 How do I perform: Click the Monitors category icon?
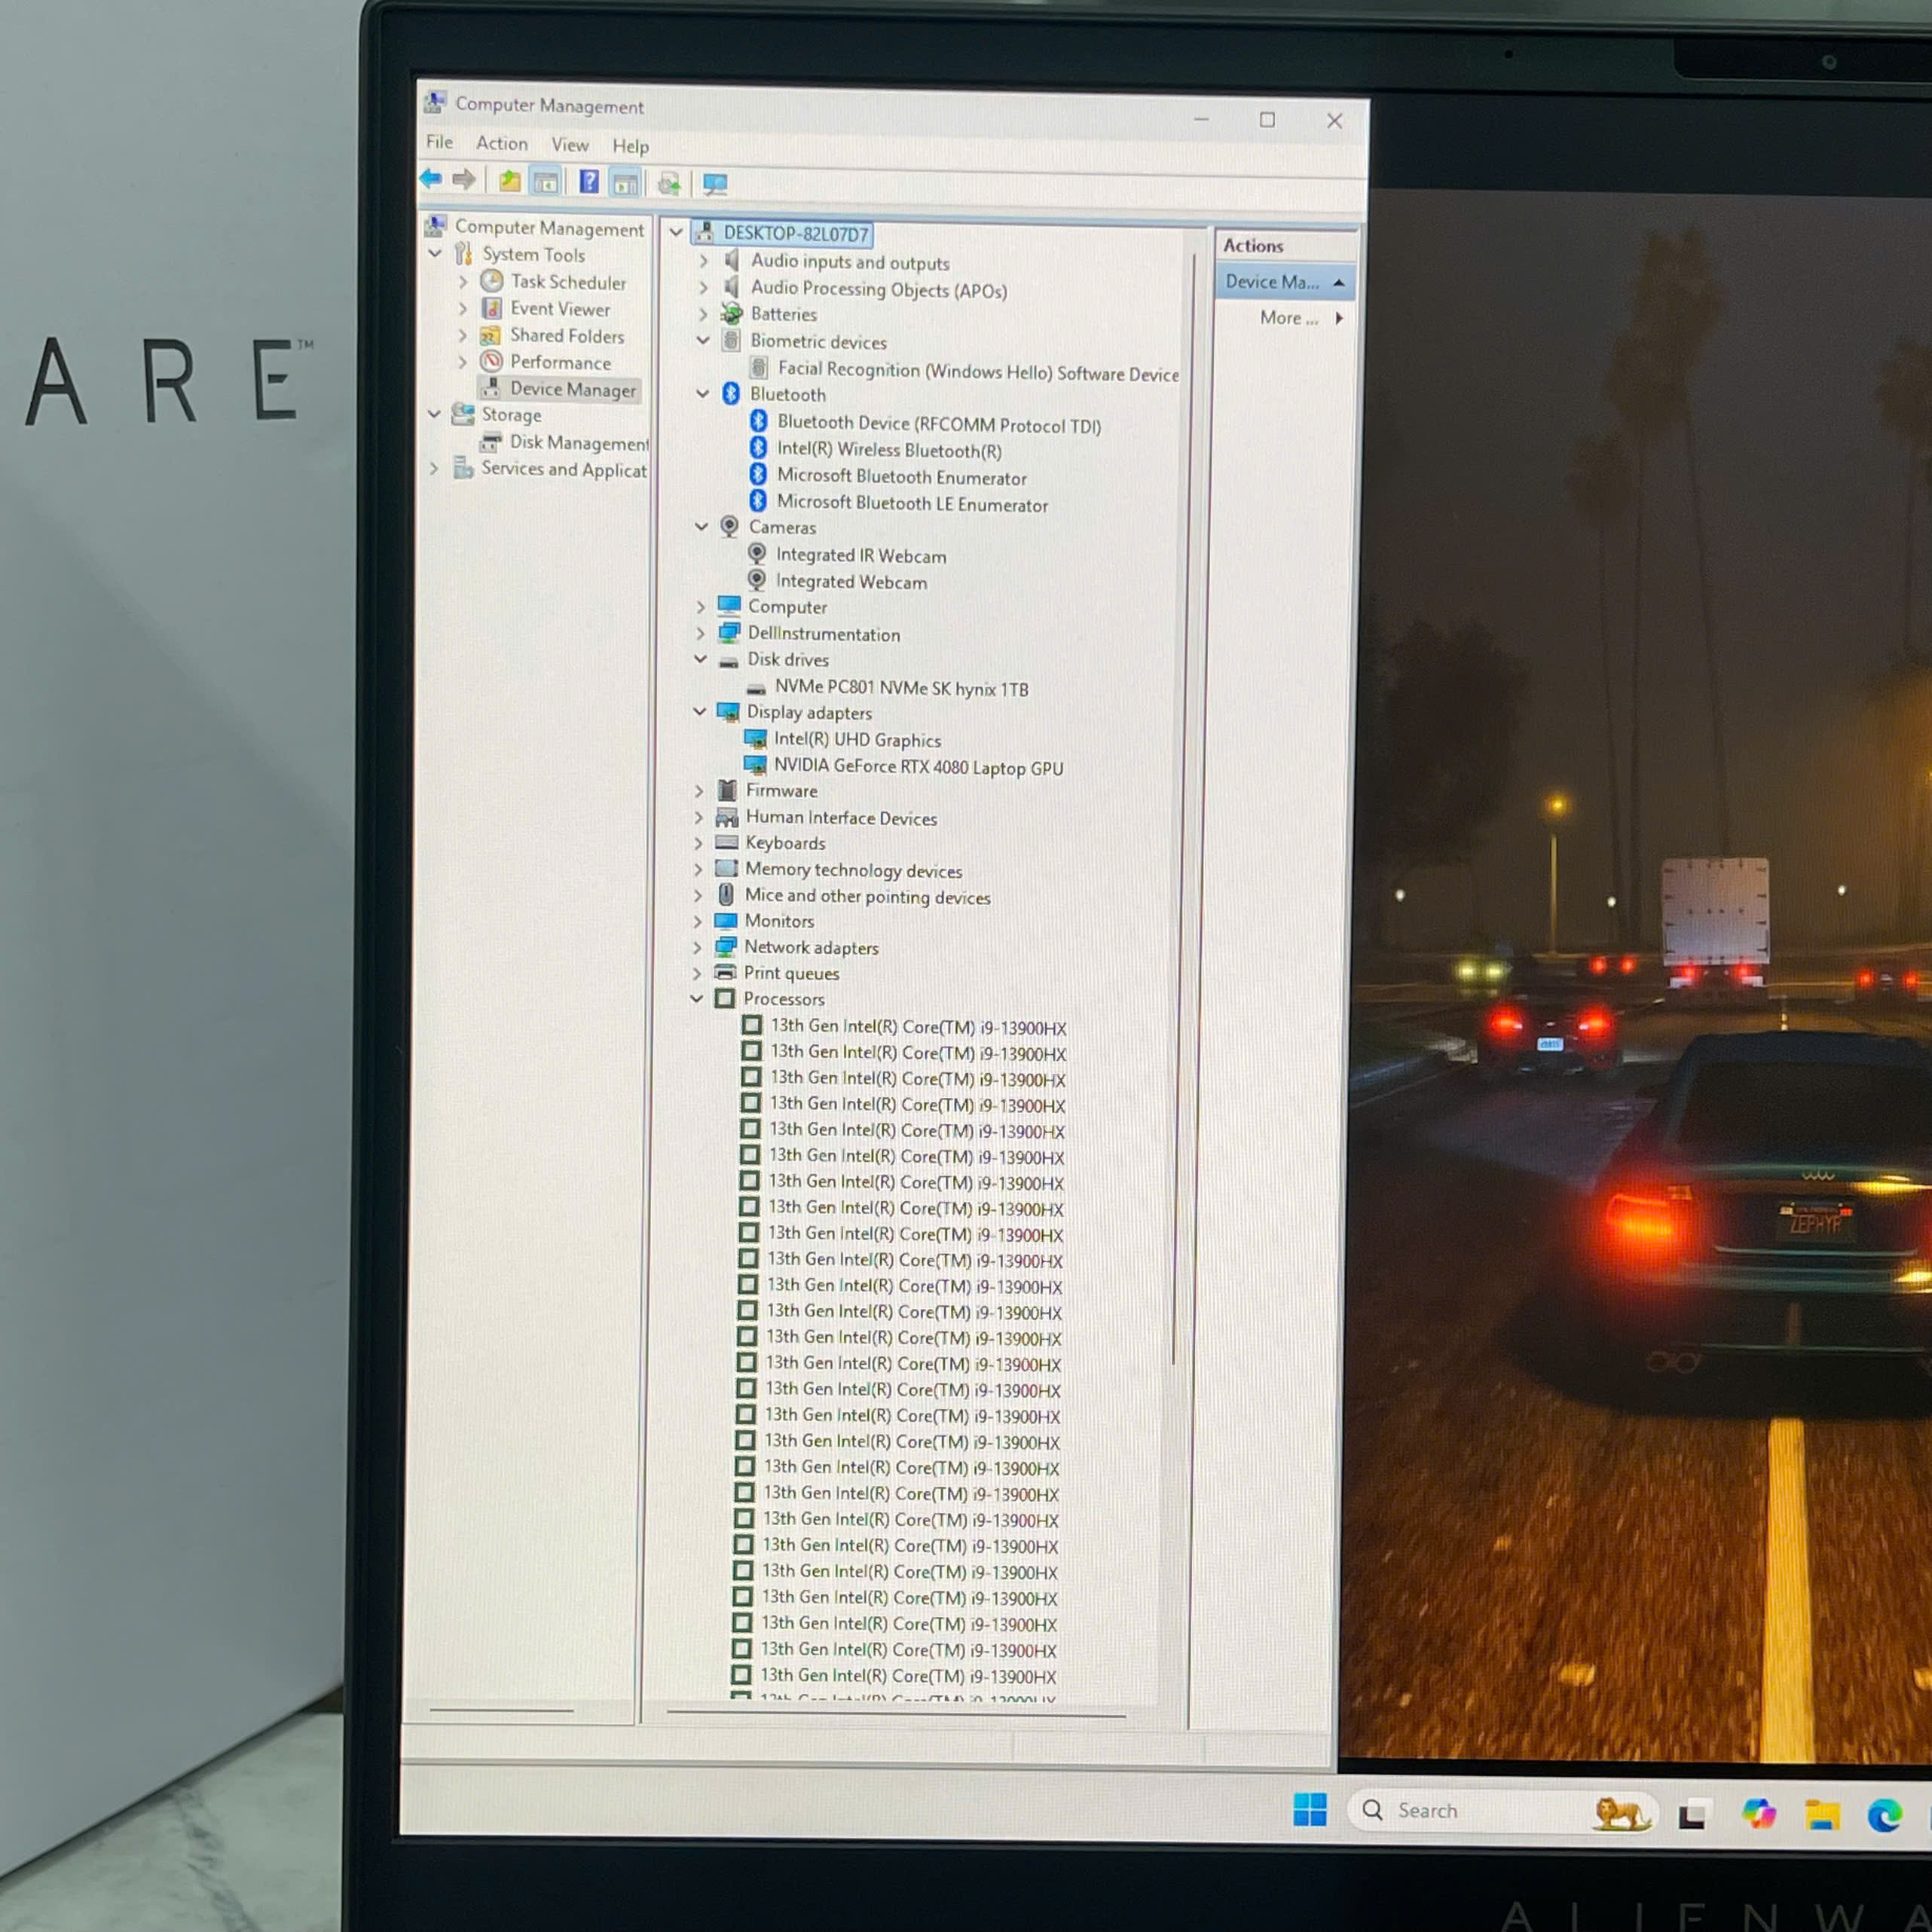click(x=726, y=920)
